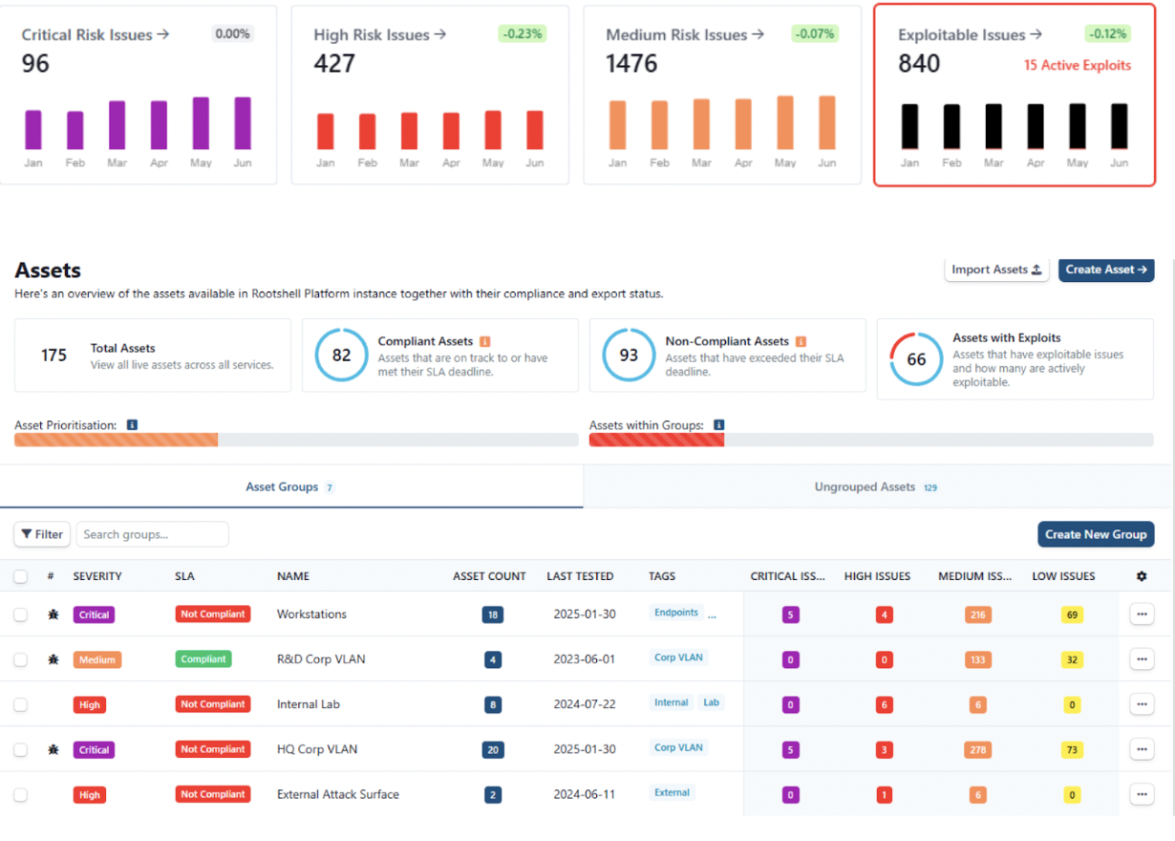Image resolution: width=1175 pixels, height=841 pixels.
Task: Click the Create New Group button
Action: coord(1095,534)
